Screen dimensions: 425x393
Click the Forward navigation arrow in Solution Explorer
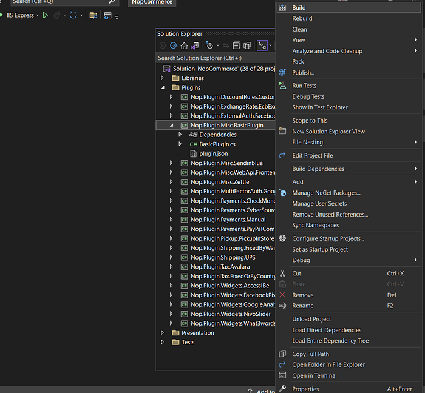173,45
